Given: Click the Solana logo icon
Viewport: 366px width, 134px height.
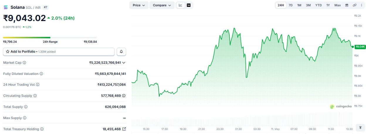Looking at the screenshot, I should [6, 7].
